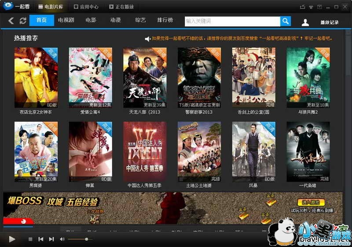Image resolution: width=352 pixels, height=247 pixels.
Task: Click the 与狼共舞2 title link
Action: [x=308, y=112]
